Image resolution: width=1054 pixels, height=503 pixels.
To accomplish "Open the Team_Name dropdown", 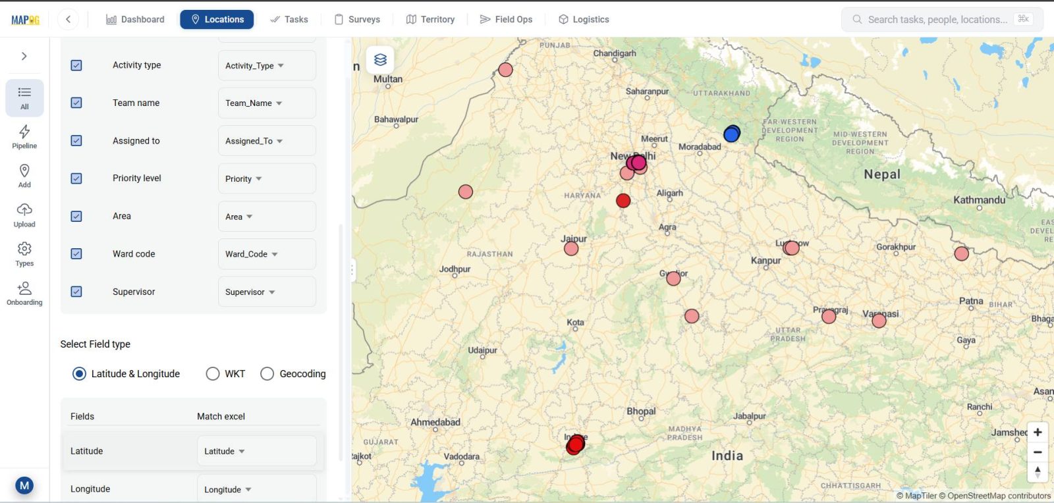I will 267,103.
